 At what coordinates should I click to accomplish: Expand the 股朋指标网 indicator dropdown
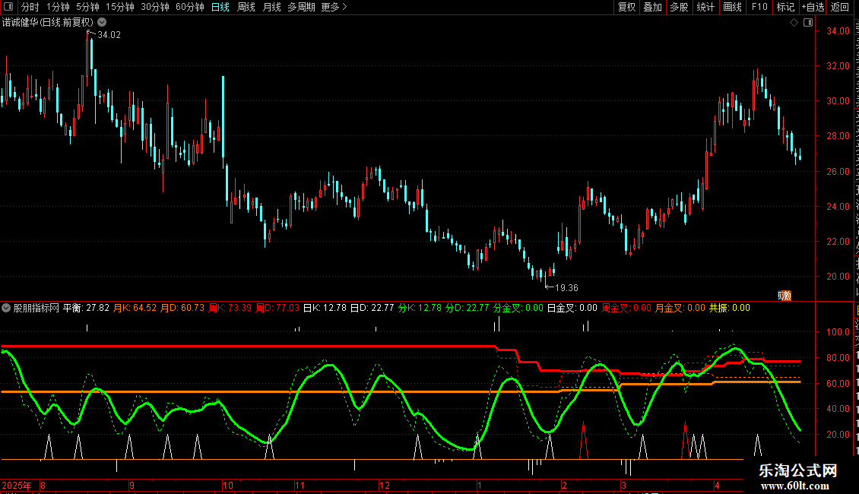(6, 308)
